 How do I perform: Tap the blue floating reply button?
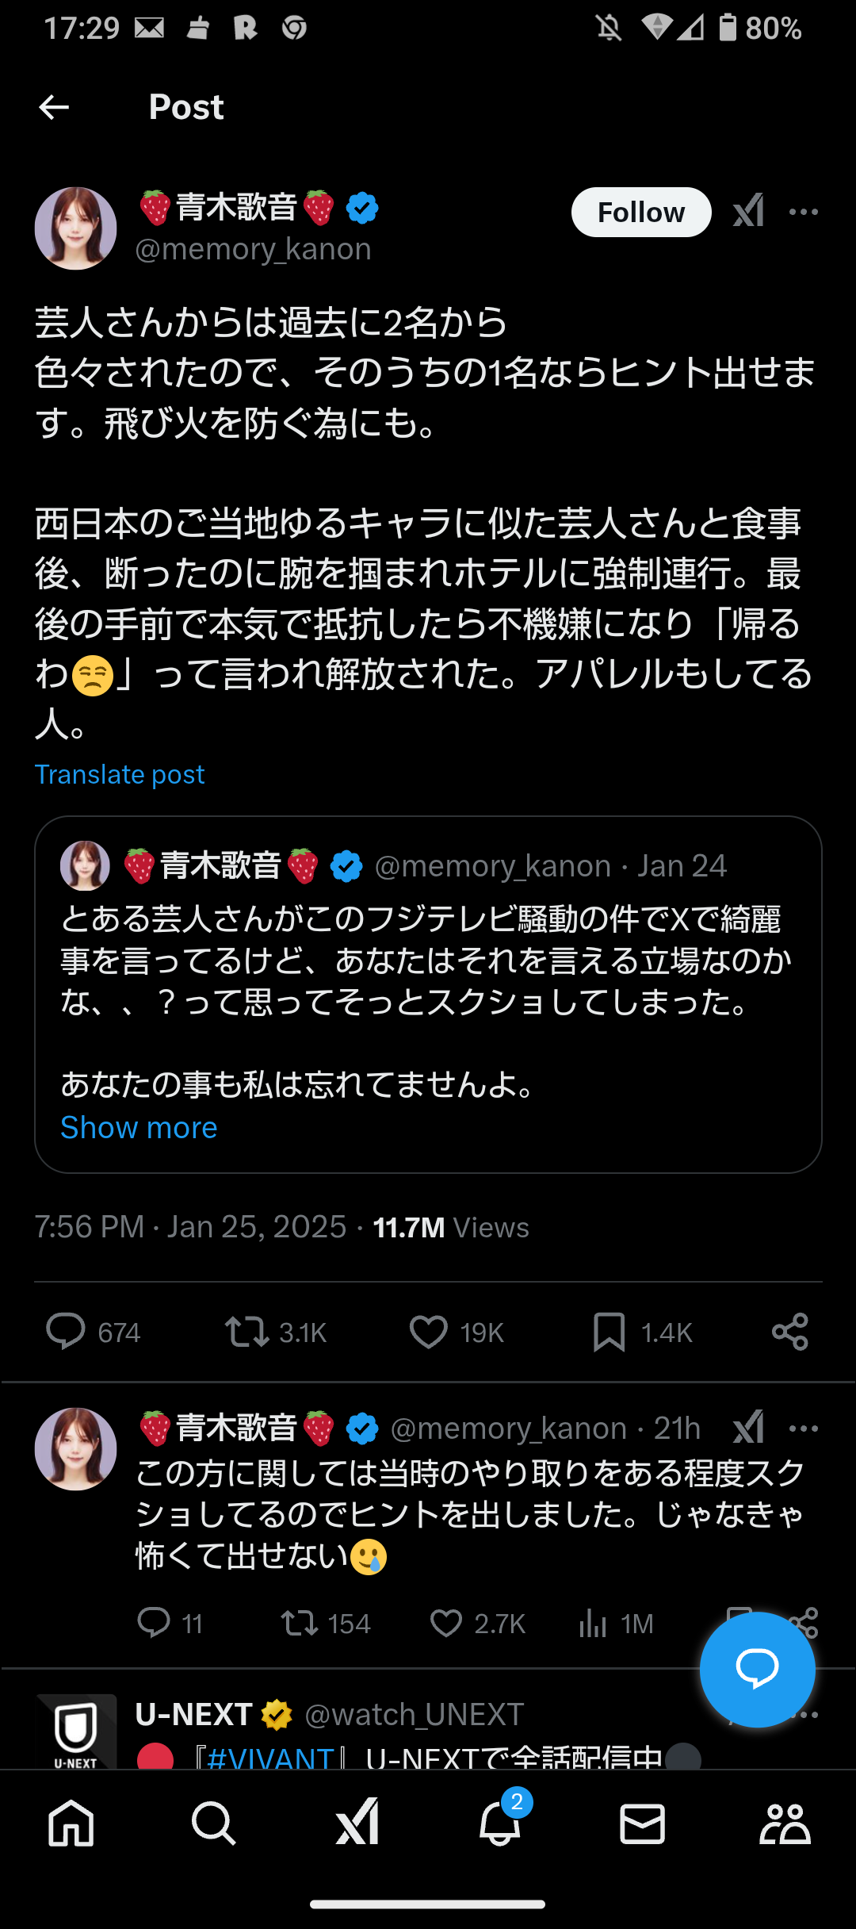coord(758,1670)
